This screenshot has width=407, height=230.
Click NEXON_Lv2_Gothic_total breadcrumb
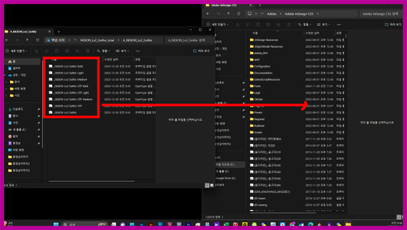pyautogui.click(x=97, y=41)
